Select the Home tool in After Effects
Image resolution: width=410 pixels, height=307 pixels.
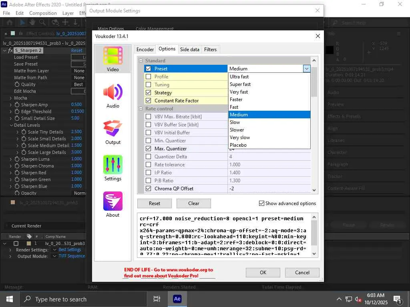click(x=10, y=22)
